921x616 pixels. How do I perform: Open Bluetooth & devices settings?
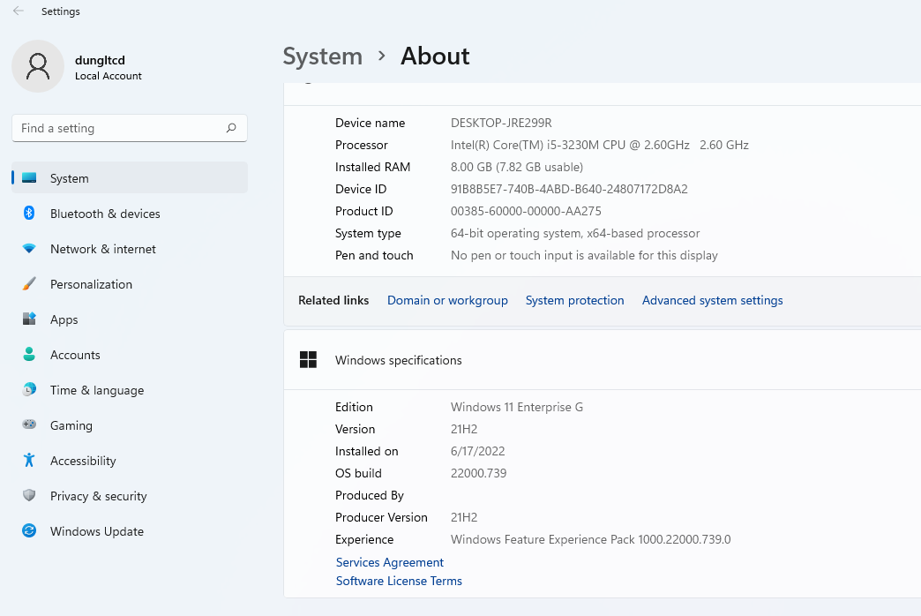point(130,214)
